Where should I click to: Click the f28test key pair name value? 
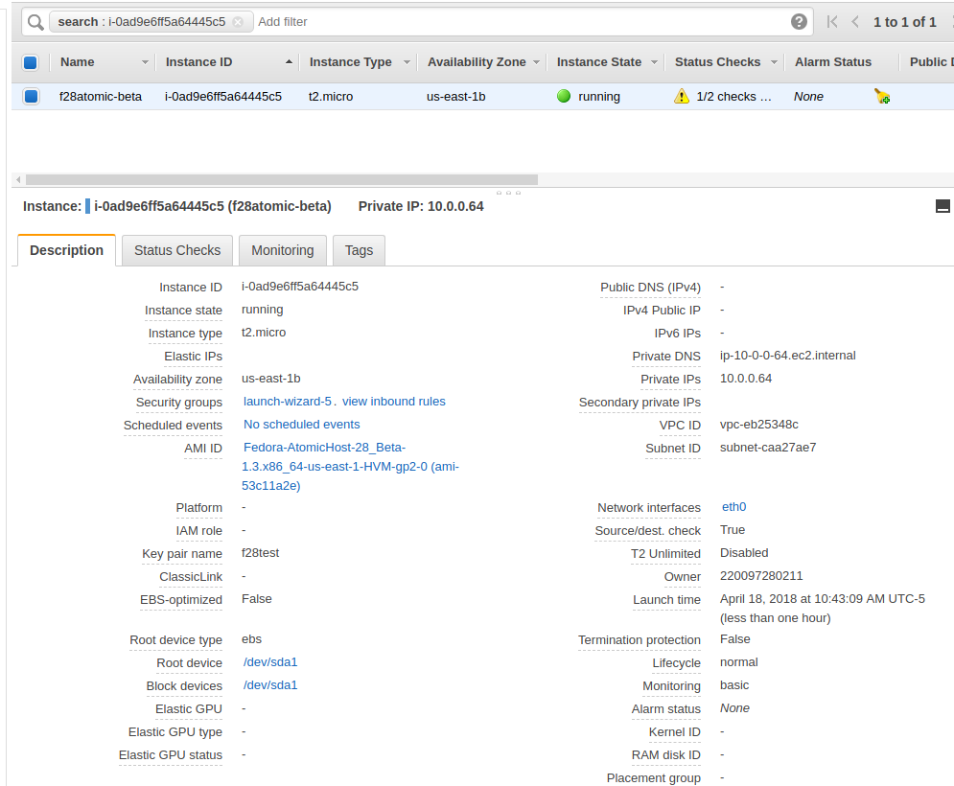261,553
